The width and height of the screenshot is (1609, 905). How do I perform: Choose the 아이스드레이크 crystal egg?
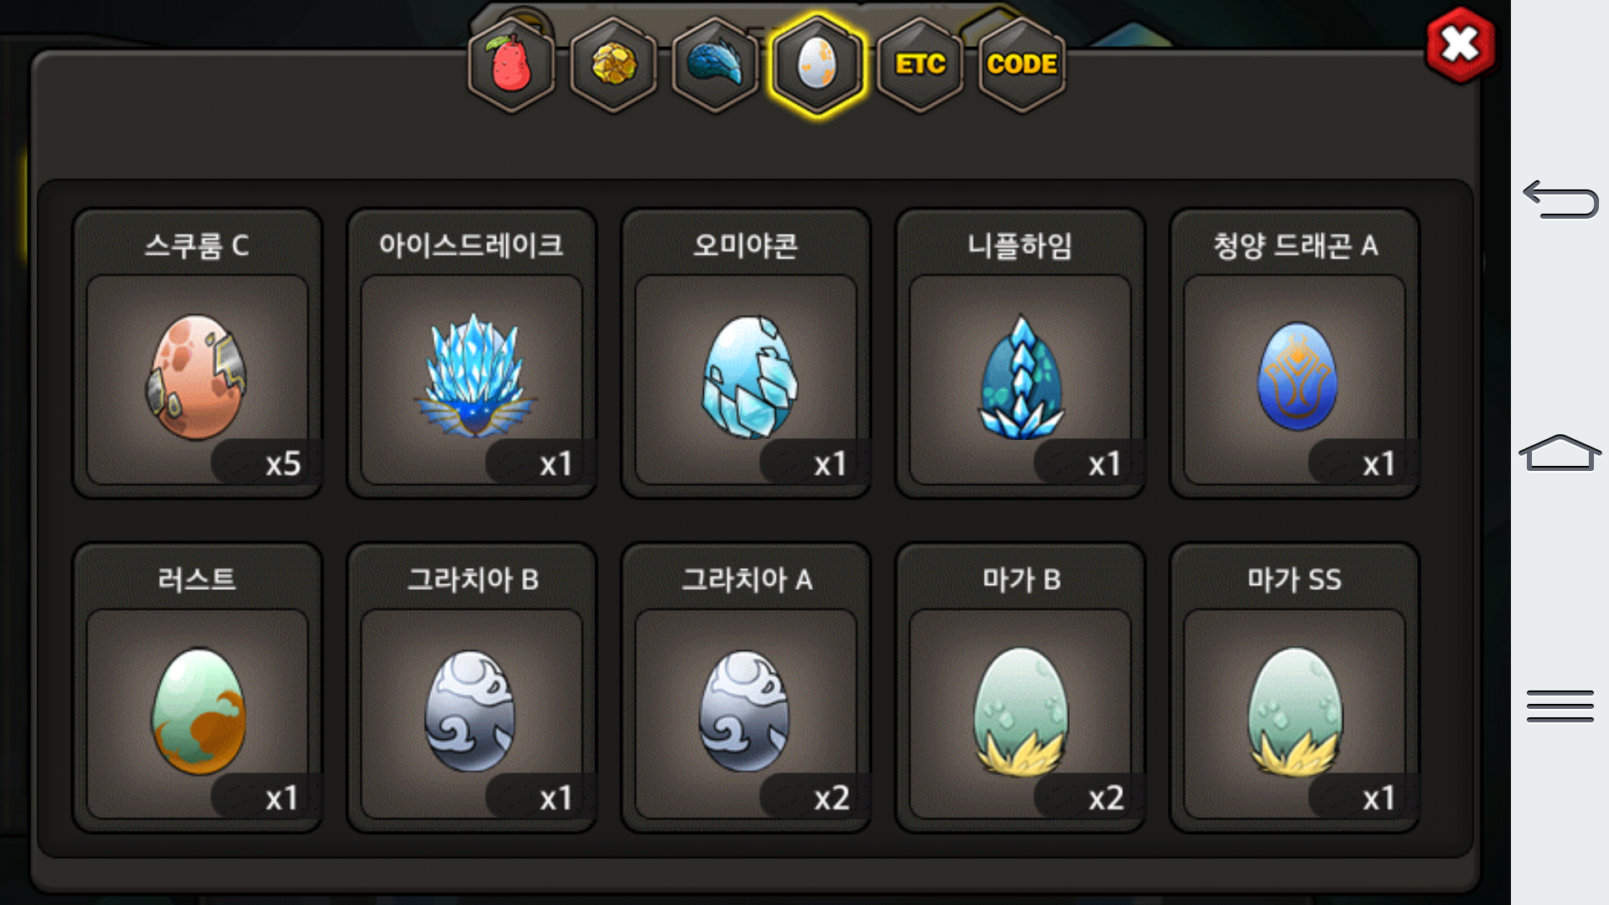point(472,354)
